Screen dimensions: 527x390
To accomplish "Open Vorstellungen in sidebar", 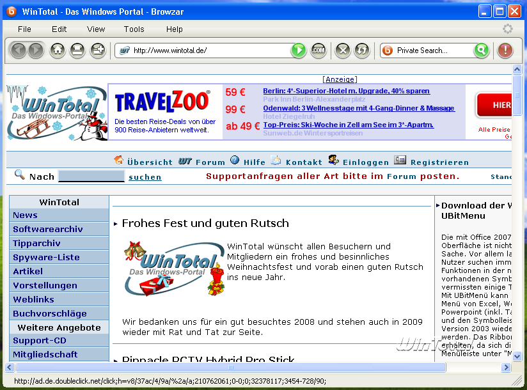I will pyautogui.click(x=59, y=286).
